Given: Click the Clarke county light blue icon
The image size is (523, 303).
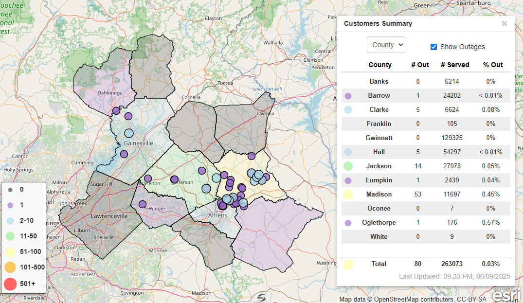Looking at the screenshot, I should pyautogui.click(x=348, y=110).
